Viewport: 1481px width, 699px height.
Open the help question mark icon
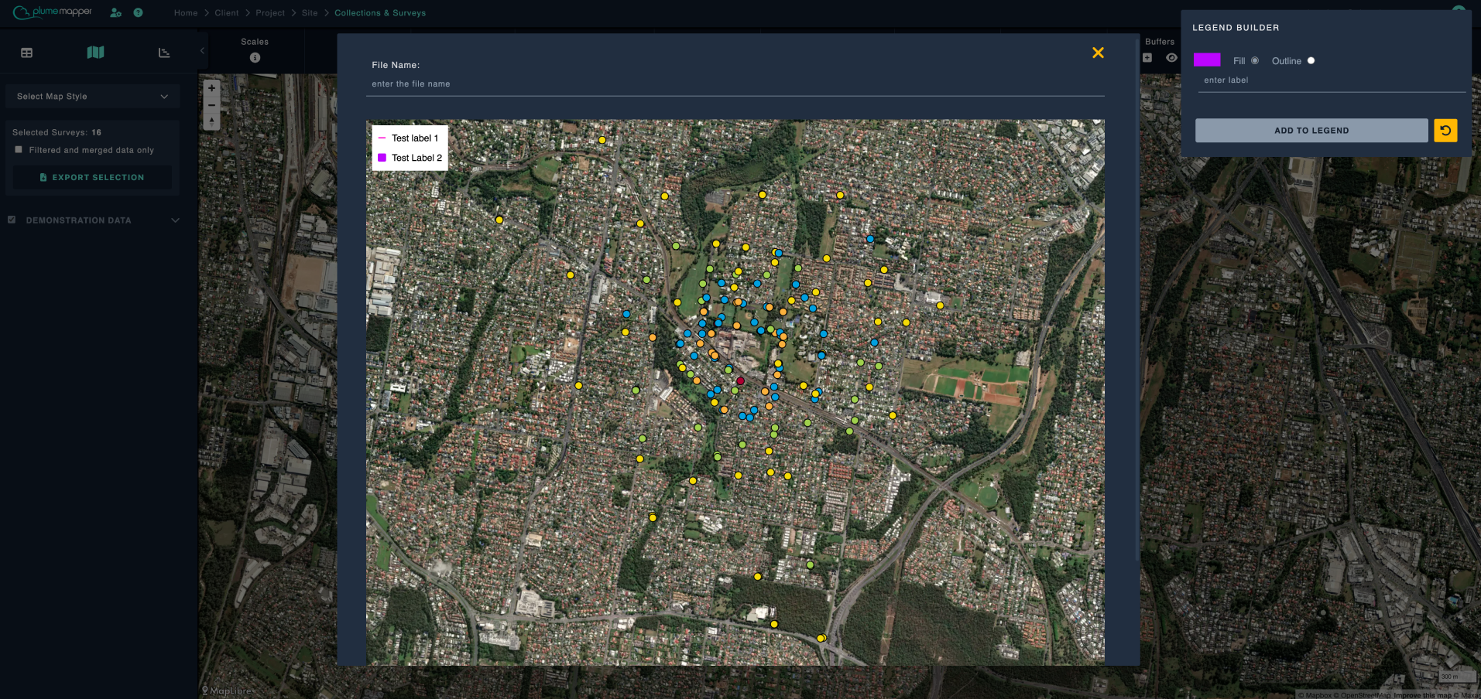point(138,13)
